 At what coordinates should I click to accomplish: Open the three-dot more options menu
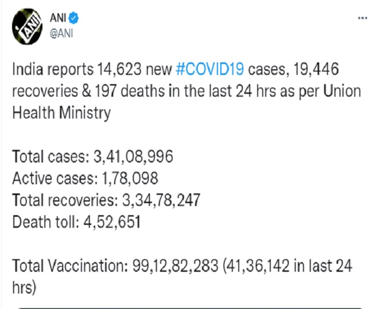tap(363, 18)
